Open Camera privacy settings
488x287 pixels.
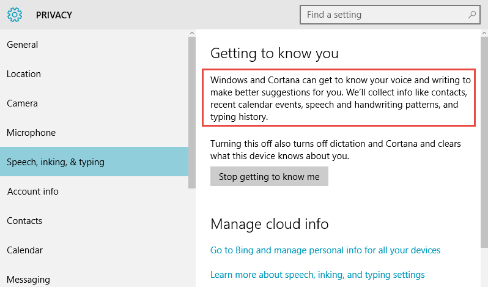[94, 103]
